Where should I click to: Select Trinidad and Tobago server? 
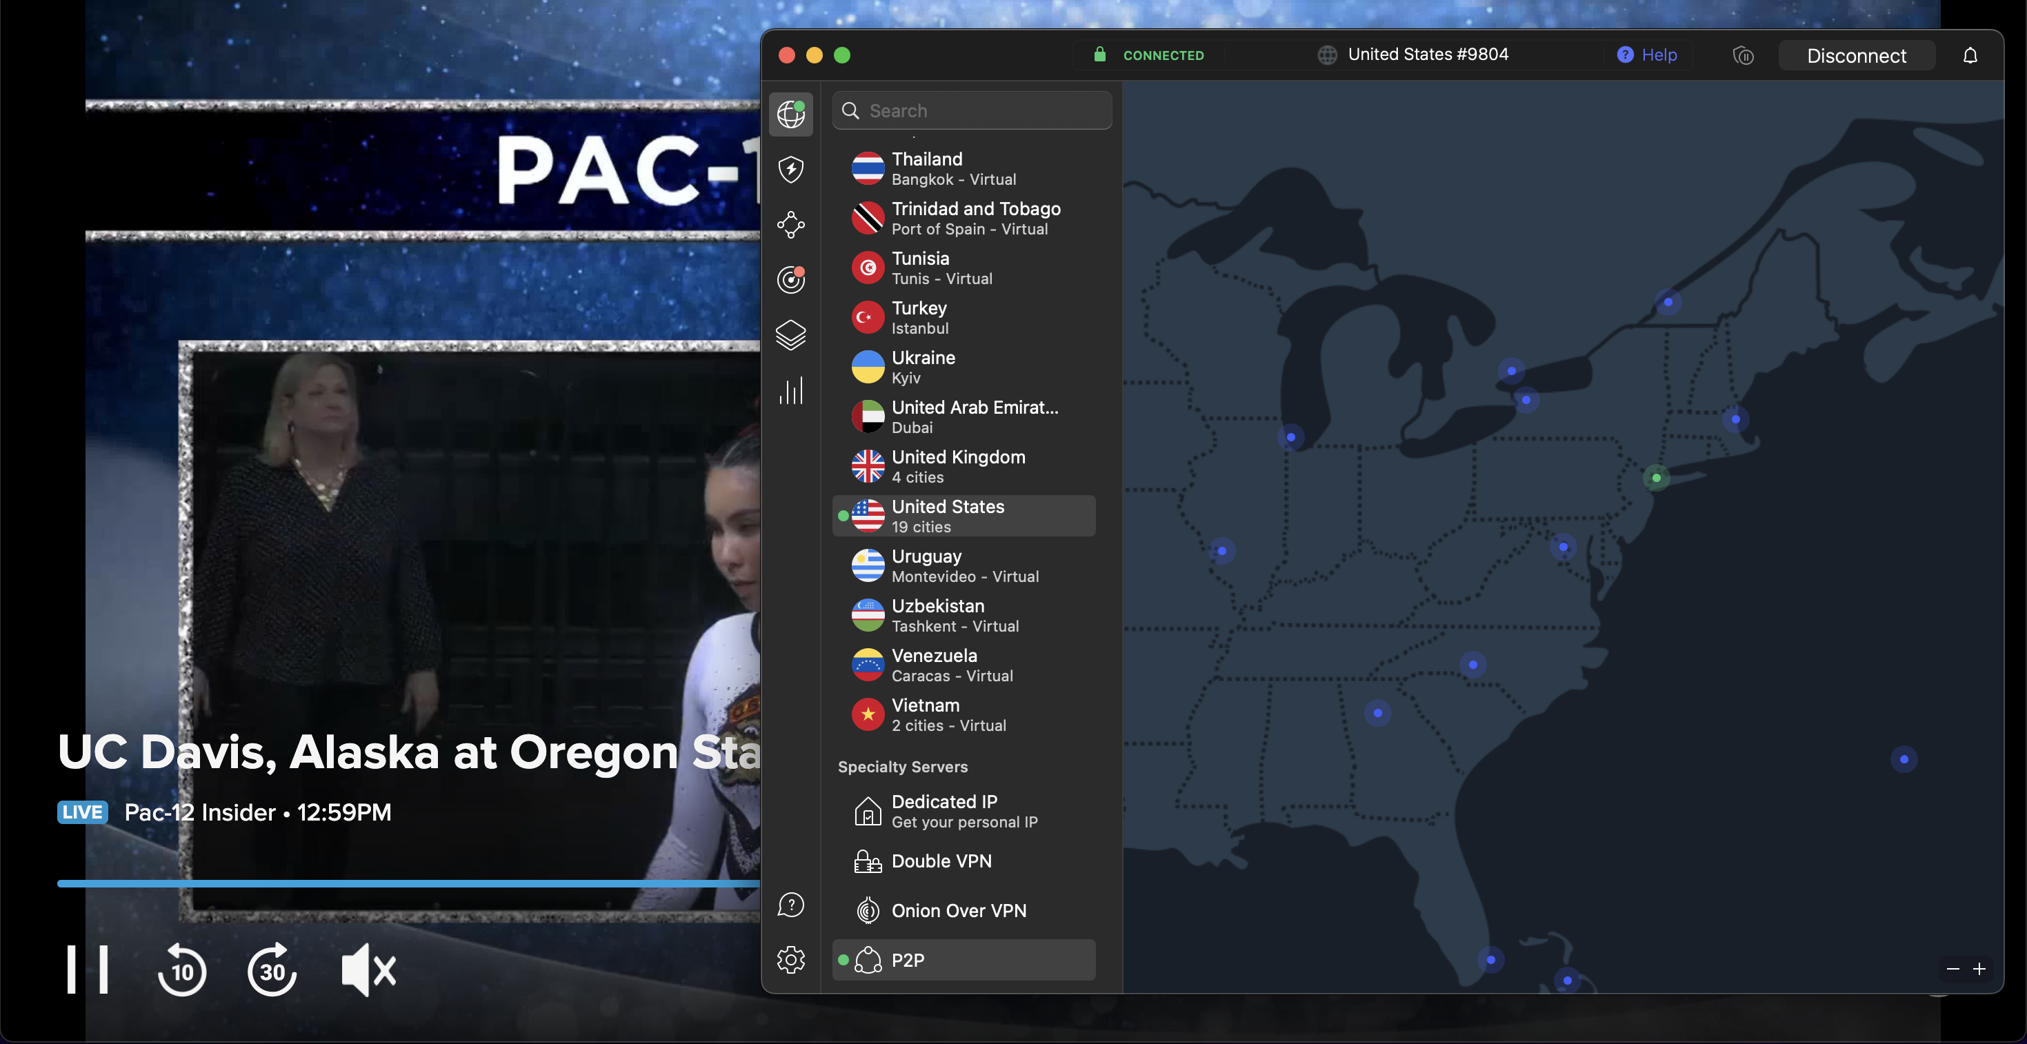coord(964,218)
